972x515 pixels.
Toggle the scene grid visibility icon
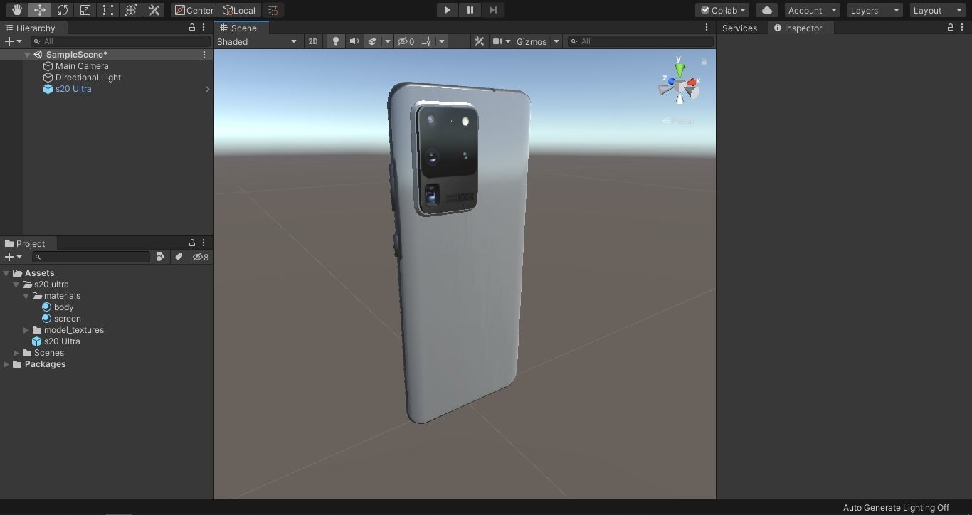point(426,41)
